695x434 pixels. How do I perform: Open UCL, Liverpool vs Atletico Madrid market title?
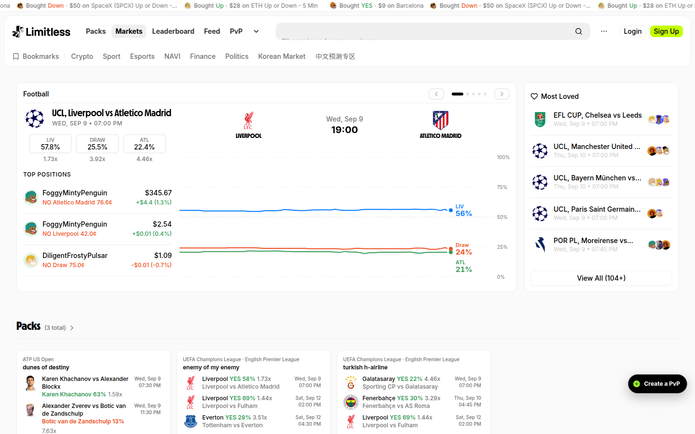pos(111,113)
